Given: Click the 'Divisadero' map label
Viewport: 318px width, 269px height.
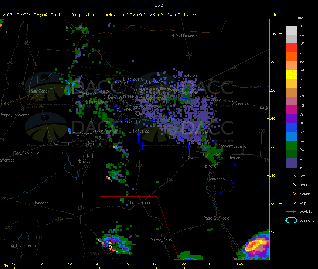Looking at the screenshot, I should (76, 28).
